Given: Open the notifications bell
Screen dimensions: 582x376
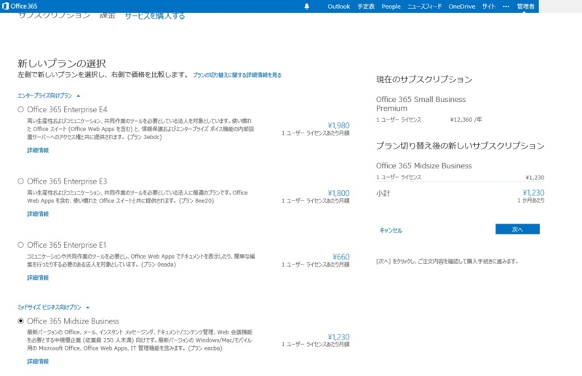Looking at the screenshot, I should point(306,7).
